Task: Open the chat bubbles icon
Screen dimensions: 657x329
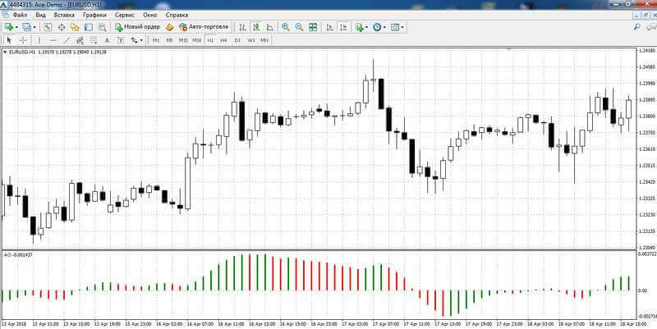Action: pos(650,27)
